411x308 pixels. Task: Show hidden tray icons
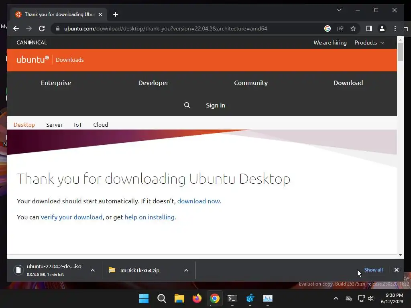click(x=336, y=298)
